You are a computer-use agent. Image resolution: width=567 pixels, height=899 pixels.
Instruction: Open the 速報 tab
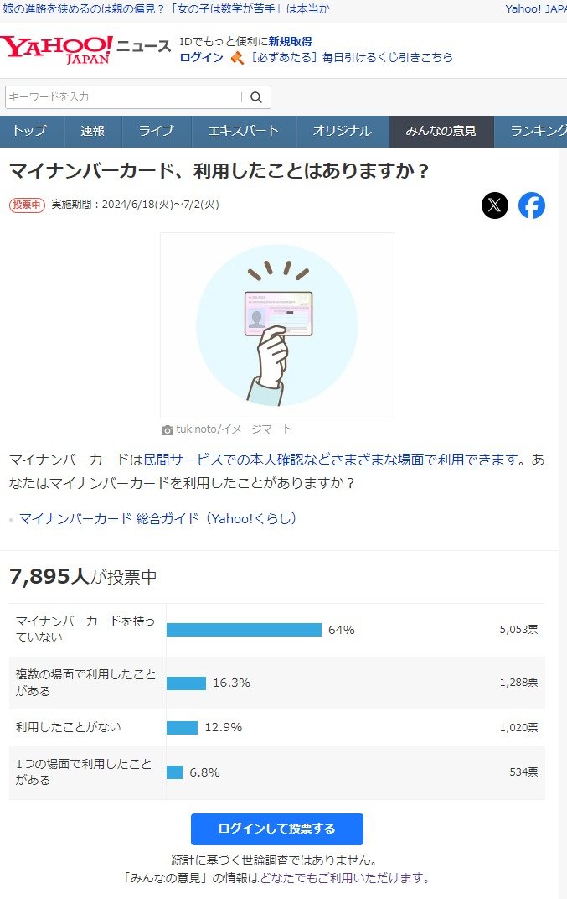coord(93,132)
